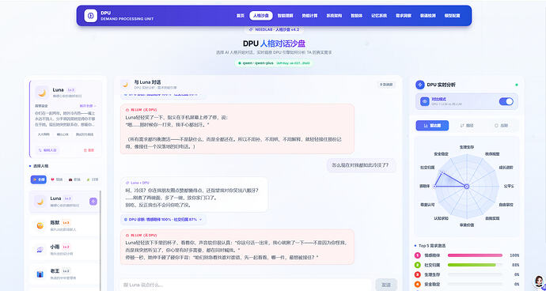Screen dimensions: 546x291
Task: Open 记忆系统 in the navigation bar
Action: [379, 16]
